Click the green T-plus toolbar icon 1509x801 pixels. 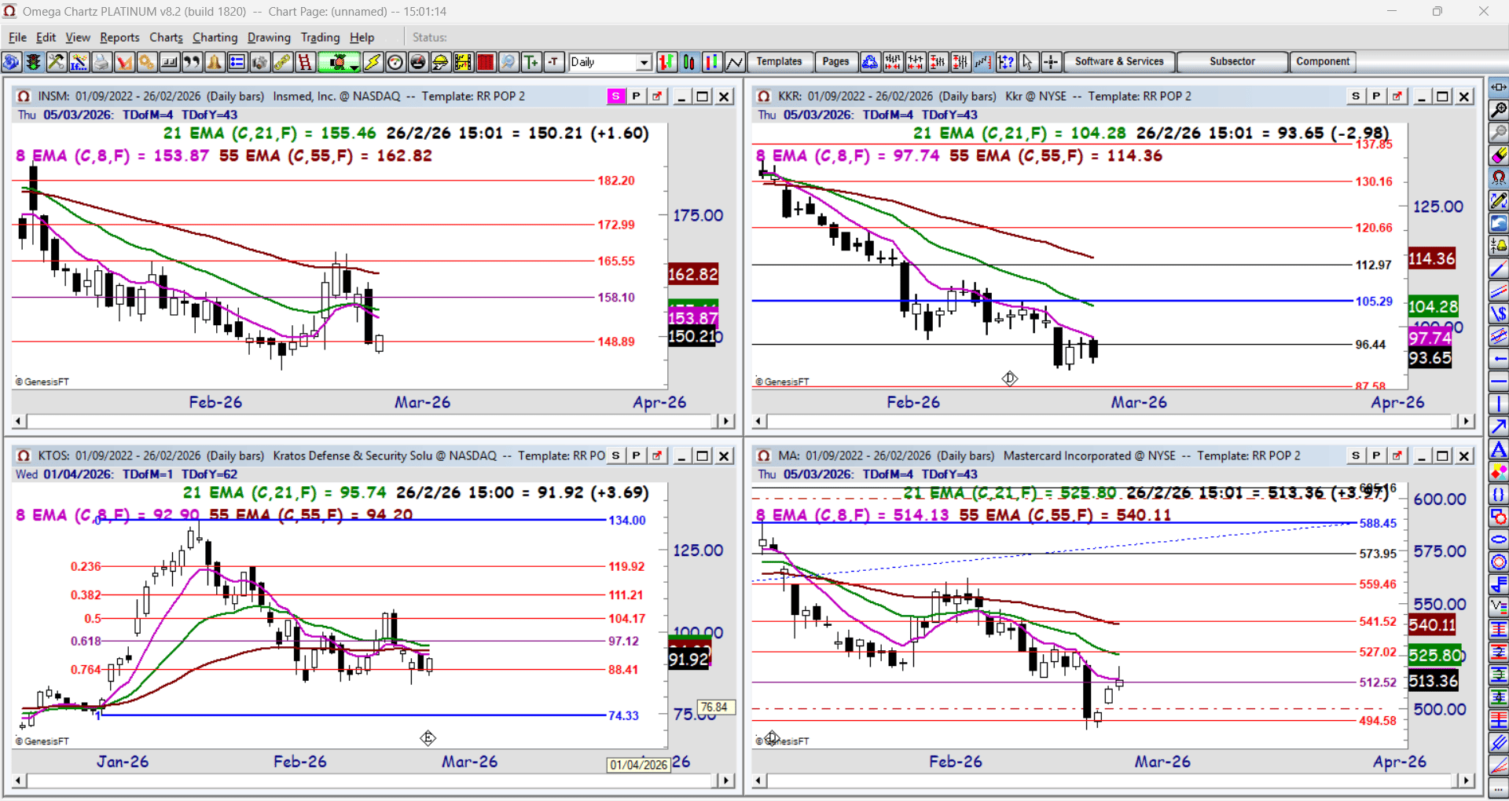[531, 62]
